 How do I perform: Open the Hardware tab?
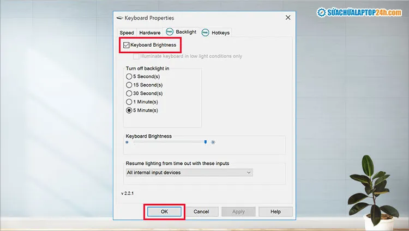pos(149,33)
